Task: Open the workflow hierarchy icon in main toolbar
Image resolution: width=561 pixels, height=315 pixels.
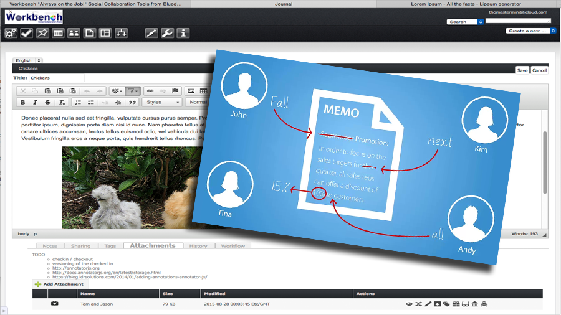Action: [x=122, y=33]
